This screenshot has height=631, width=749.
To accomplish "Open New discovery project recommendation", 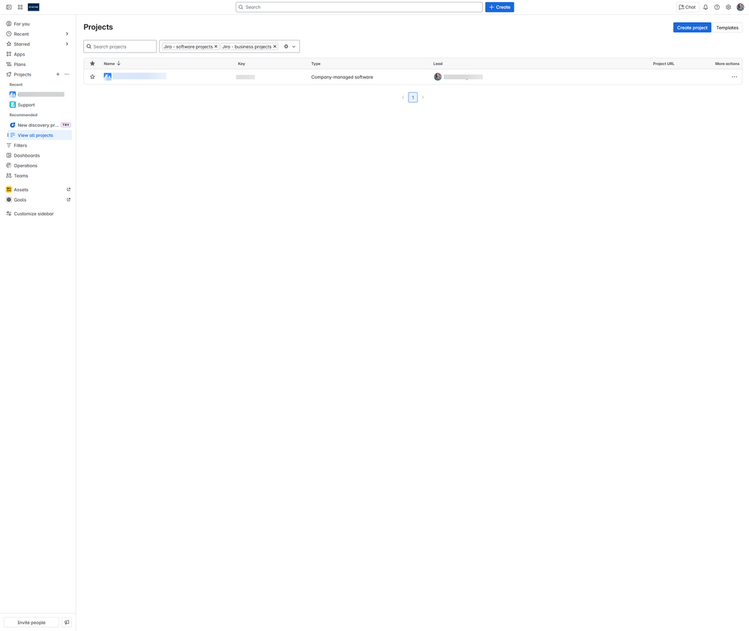I will (x=38, y=125).
